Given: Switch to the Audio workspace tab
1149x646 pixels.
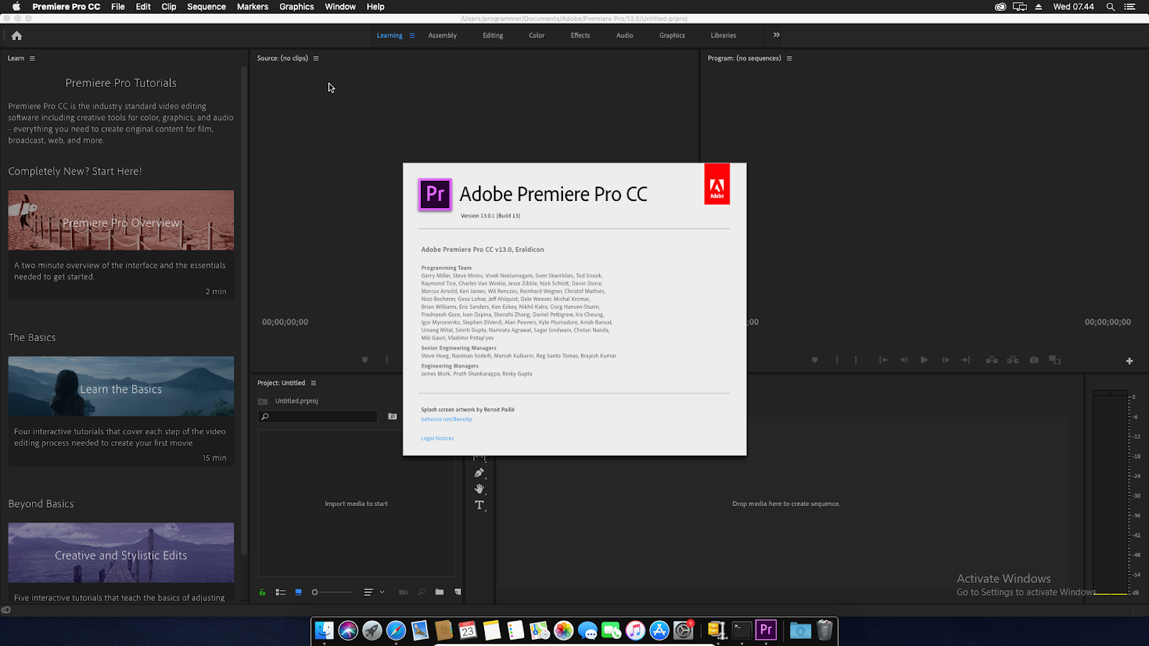Looking at the screenshot, I should (x=625, y=35).
